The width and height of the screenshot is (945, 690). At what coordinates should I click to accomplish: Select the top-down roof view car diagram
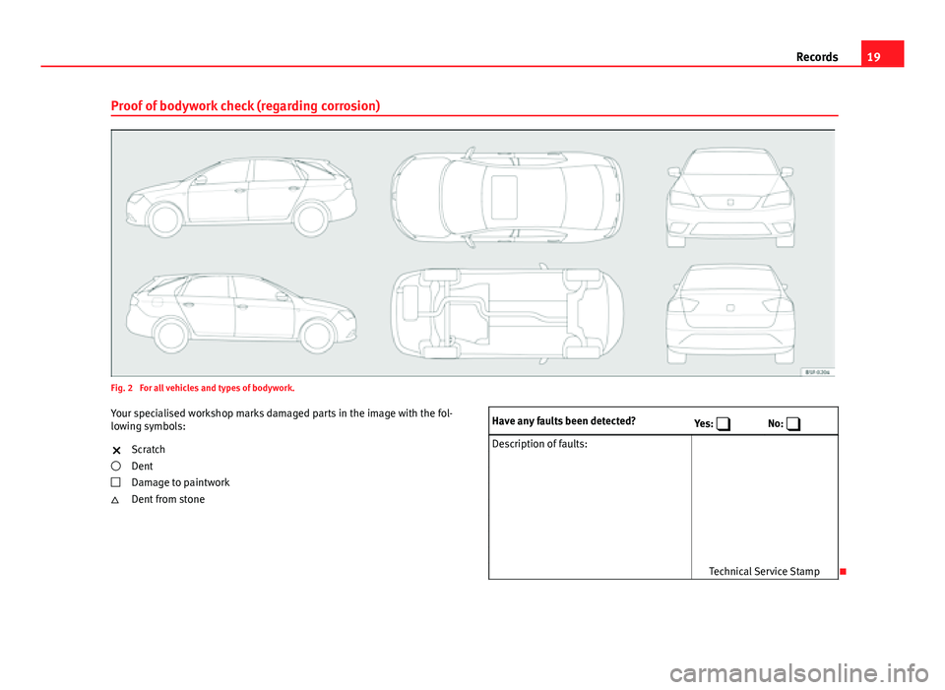click(x=506, y=196)
